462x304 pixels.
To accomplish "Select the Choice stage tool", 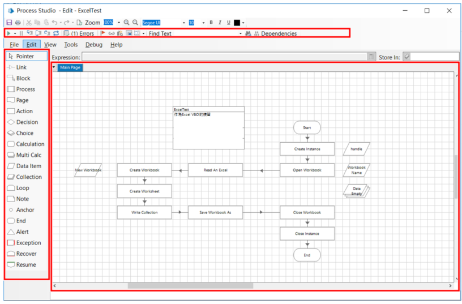I will tap(27, 133).
